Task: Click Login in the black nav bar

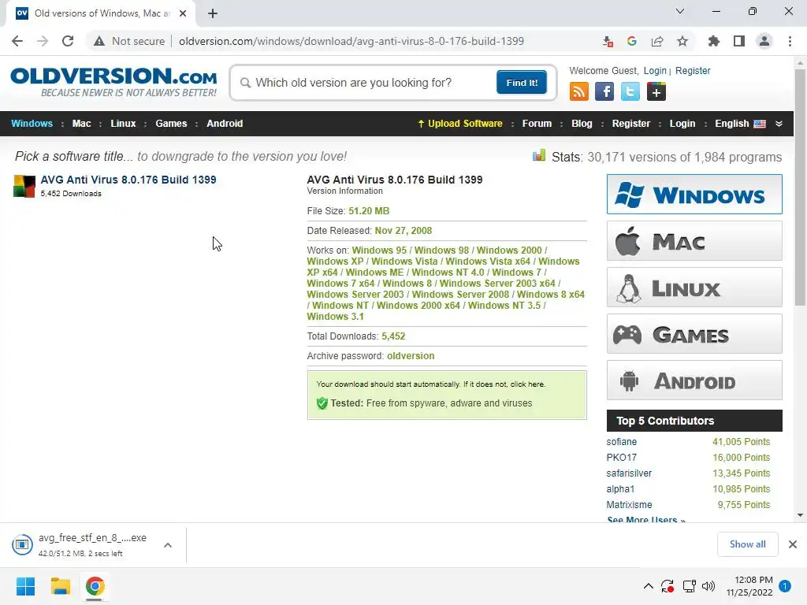Action: [682, 124]
